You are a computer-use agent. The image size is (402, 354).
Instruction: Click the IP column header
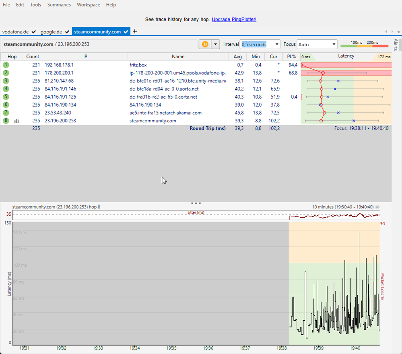(85, 57)
